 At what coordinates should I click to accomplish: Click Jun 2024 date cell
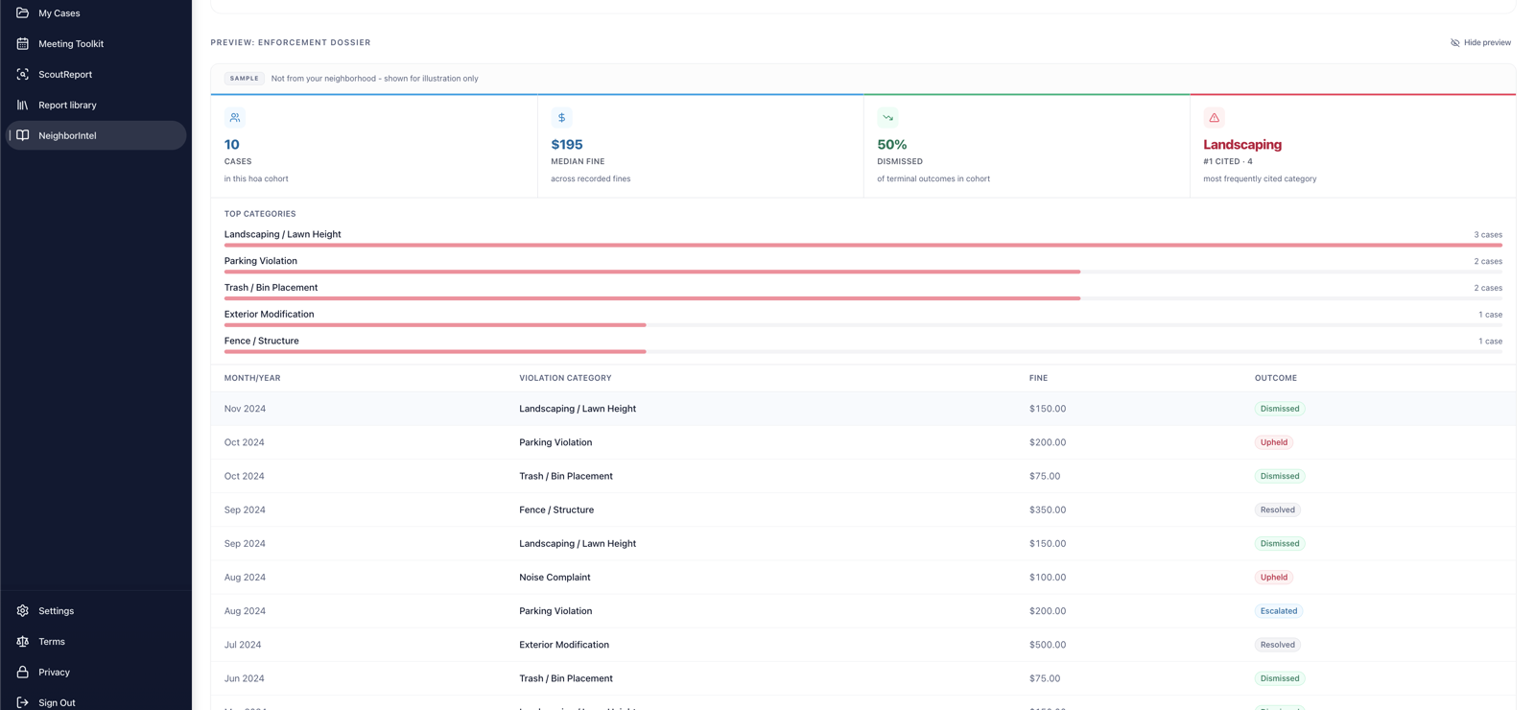point(245,678)
